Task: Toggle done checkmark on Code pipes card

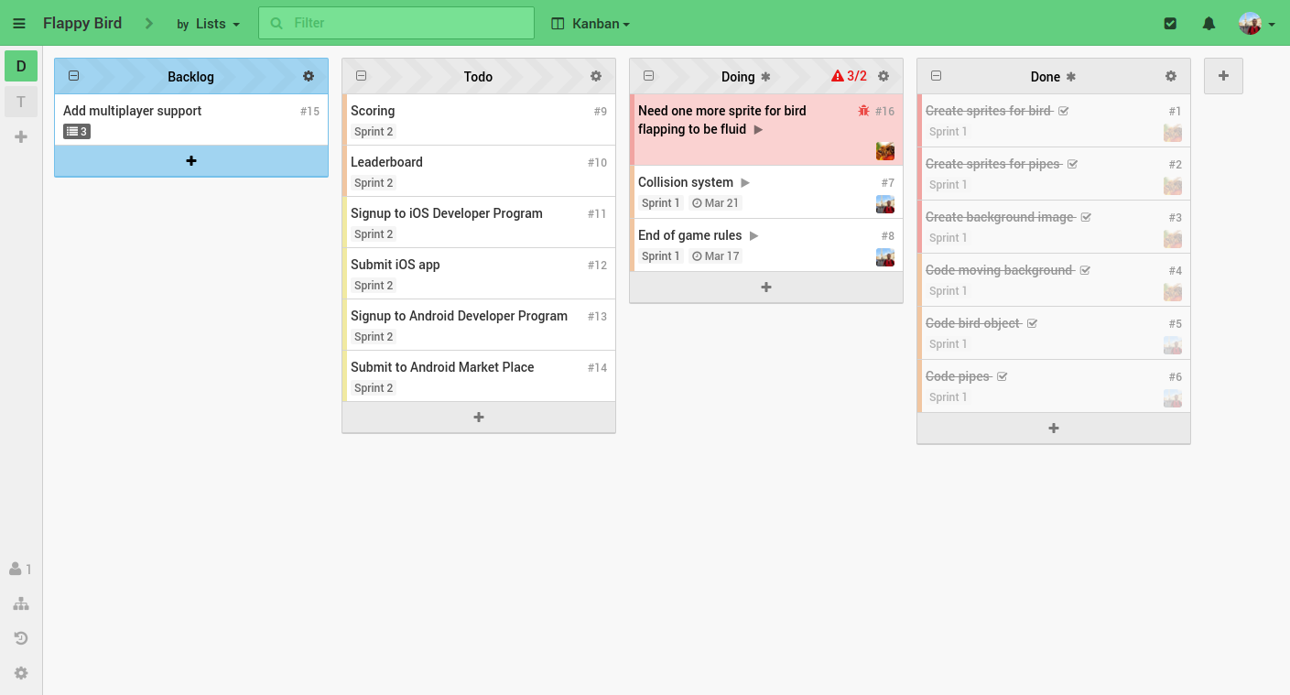Action: [1002, 376]
